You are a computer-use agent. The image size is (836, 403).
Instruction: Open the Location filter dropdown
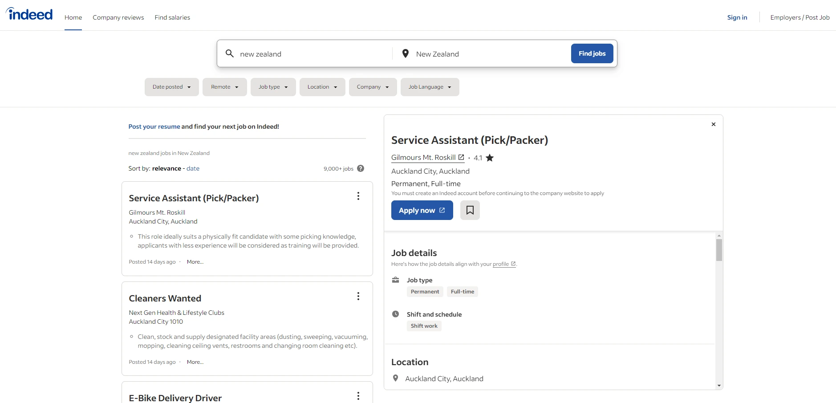click(x=322, y=87)
